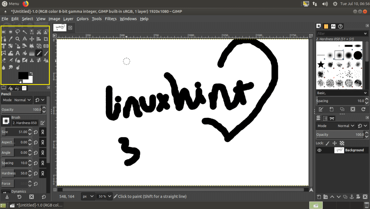Delete the selected layer
Screen dimensions: 370x209
click(x=365, y=197)
